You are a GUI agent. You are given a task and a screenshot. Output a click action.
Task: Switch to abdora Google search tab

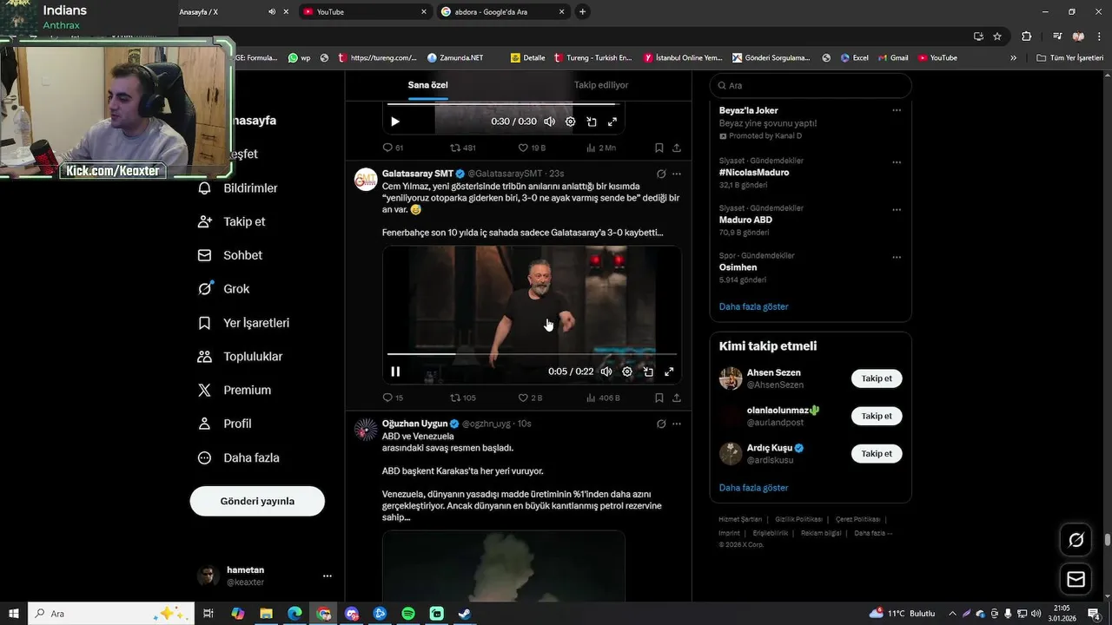[x=503, y=11]
